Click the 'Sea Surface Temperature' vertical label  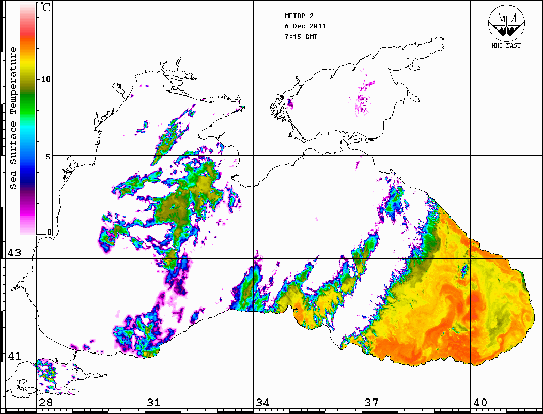[x=13, y=118]
